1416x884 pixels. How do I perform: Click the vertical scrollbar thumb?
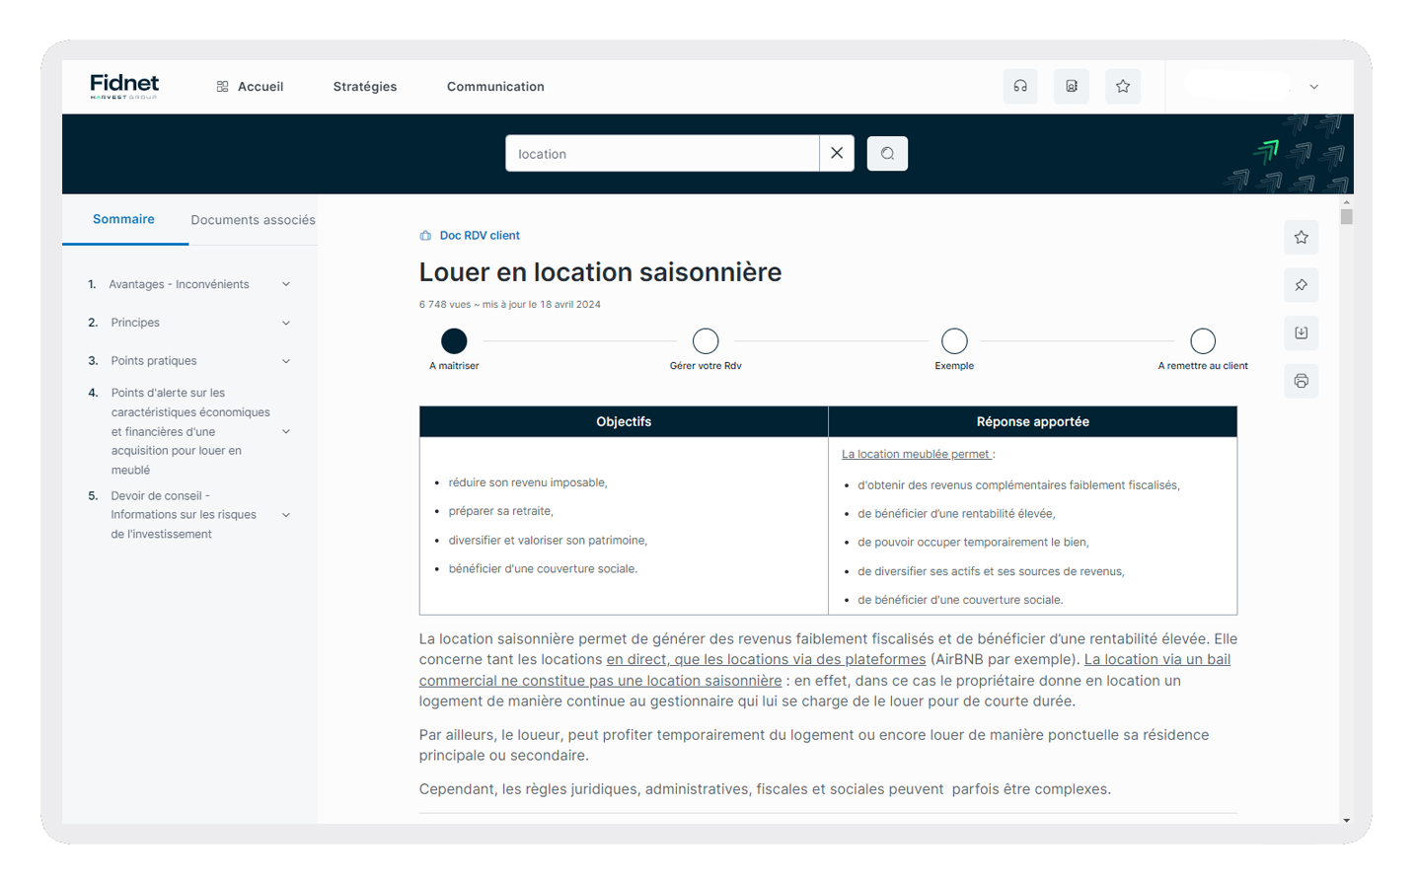point(1347,216)
